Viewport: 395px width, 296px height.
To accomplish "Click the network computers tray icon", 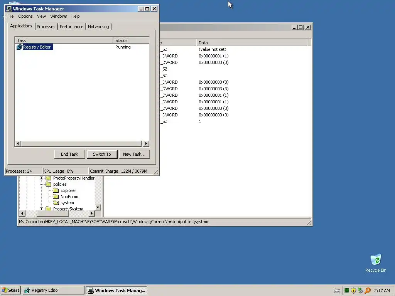I will click(361, 291).
